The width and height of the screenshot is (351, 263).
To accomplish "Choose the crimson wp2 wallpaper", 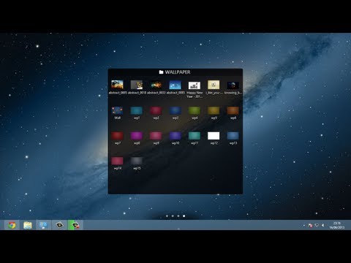I will pos(156,110).
